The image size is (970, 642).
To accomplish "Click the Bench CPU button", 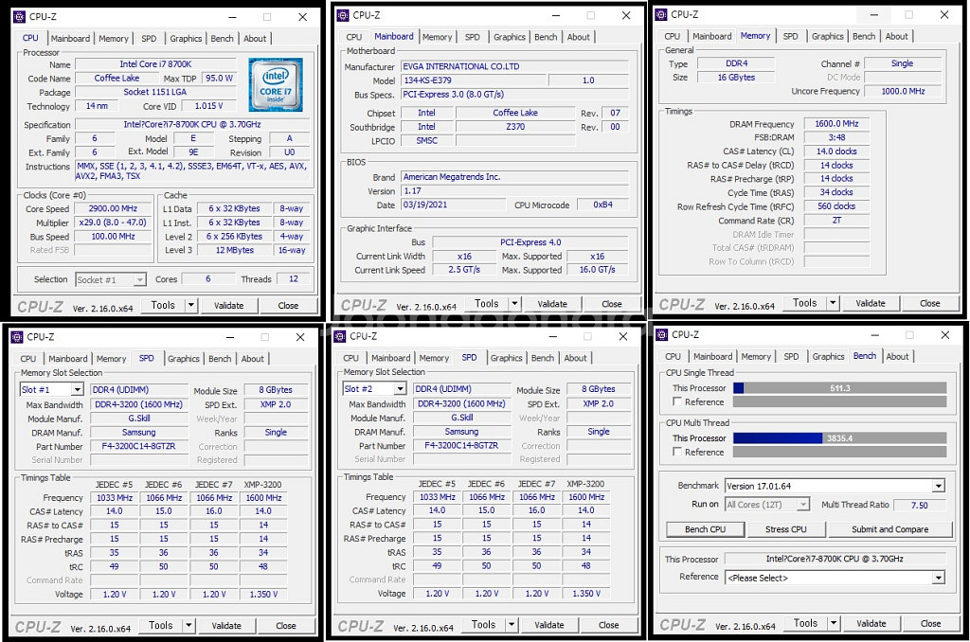I will click(x=705, y=529).
